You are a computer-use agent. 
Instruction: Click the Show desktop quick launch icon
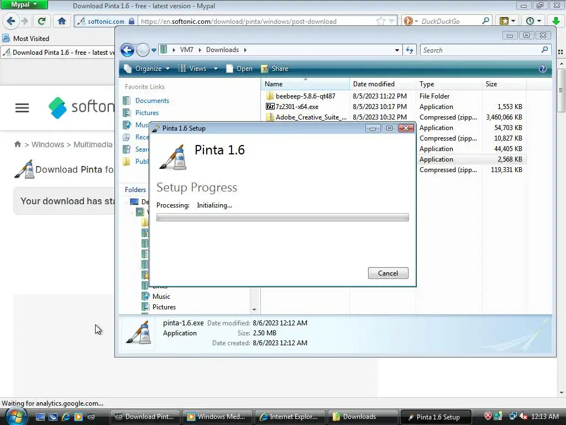pyautogui.click(x=40, y=417)
